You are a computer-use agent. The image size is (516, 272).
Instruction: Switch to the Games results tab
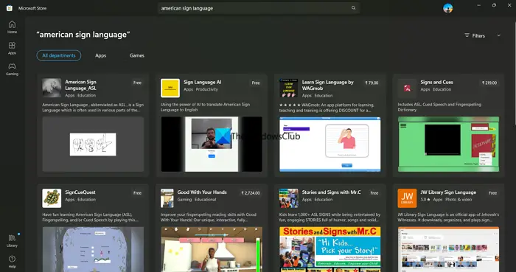click(x=137, y=55)
